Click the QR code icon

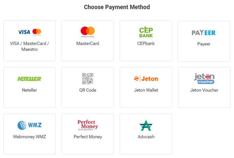tap(87, 78)
